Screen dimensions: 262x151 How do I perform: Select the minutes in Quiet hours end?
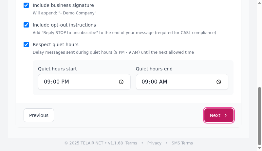coord(154,82)
